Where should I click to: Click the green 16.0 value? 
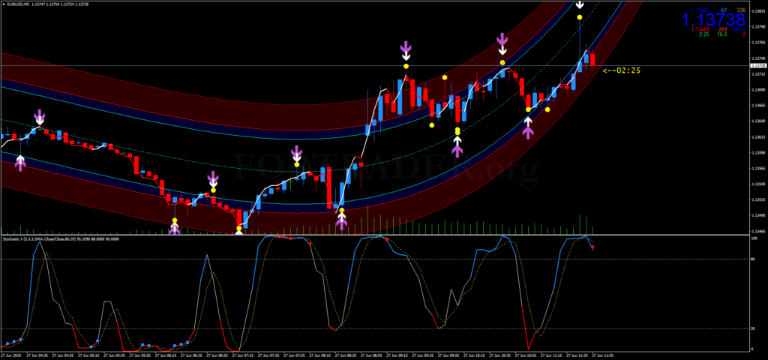[722, 34]
